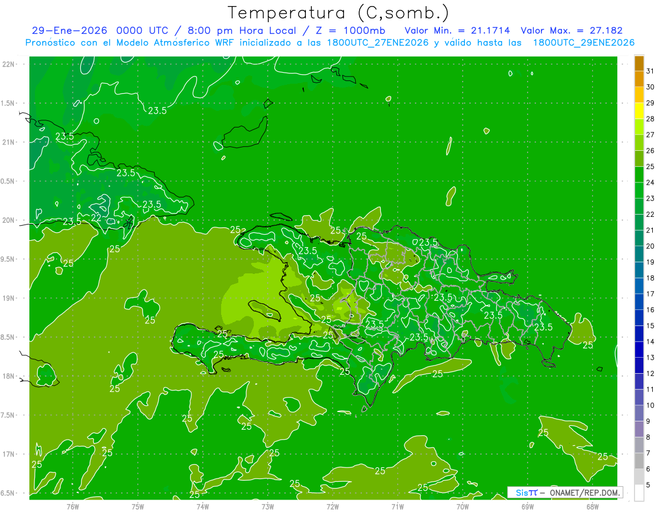Click the '21N' latitude axis label
Viewport: 665px width, 514px height.
coord(8,142)
